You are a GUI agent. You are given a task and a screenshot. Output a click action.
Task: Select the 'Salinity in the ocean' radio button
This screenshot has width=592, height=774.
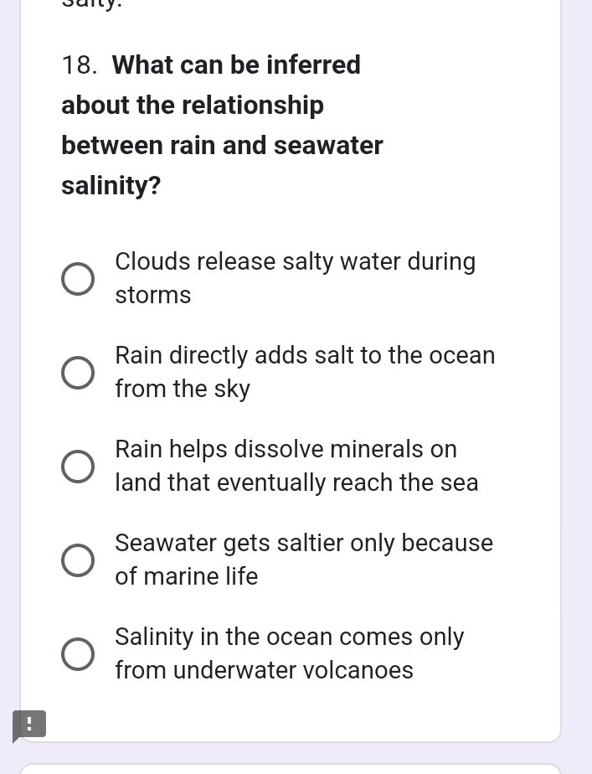coord(78,655)
